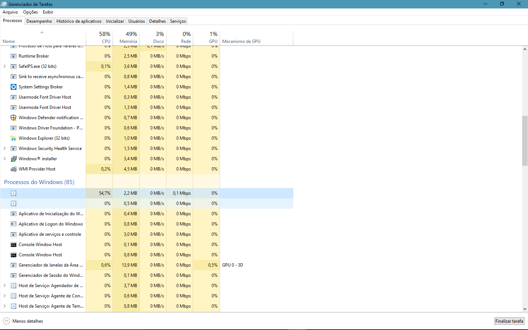The image size is (528, 330).
Task: Collapse details with the Menos detalhes chevron
Action: 6,321
